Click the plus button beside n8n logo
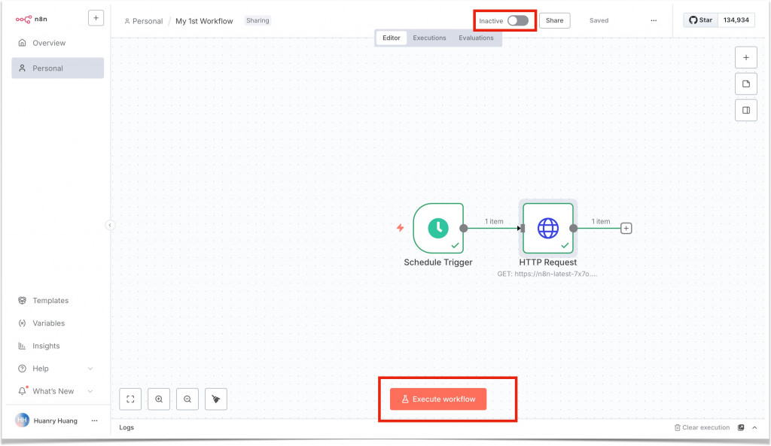 coord(96,18)
